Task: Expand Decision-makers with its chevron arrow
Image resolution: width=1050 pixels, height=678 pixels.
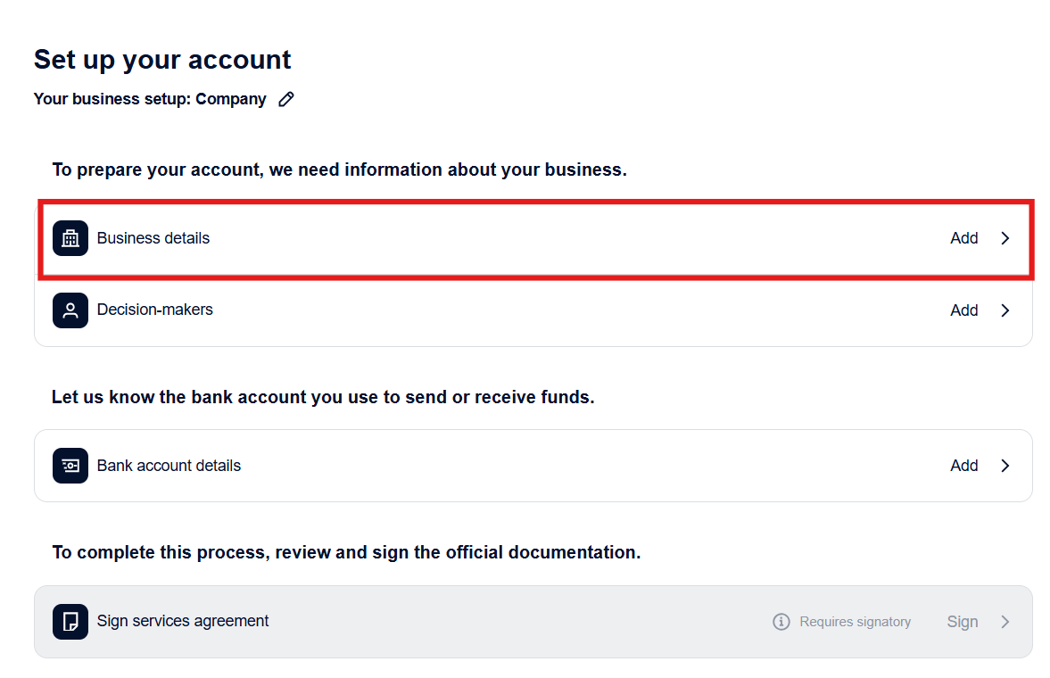Action: (x=1005, y=310)
